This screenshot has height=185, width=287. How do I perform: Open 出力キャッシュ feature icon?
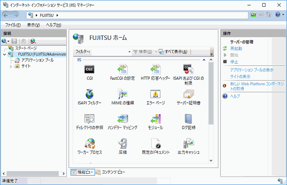click(188, 143)
